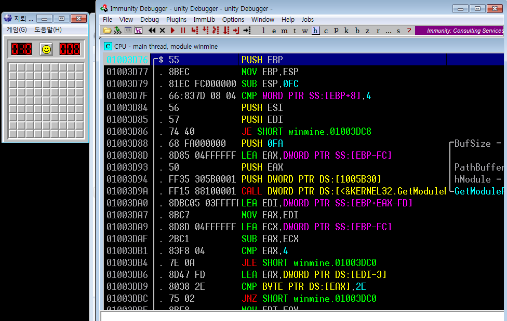The height and width of the screenshot is (321, 507).
Task: Click the Go to address arrow icon
Action: click(247, 31)
